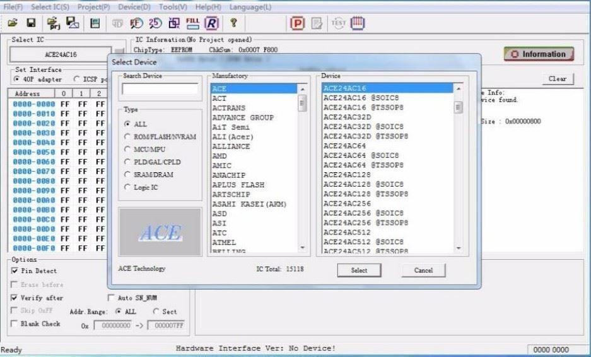This screenshot has width=591, height=357.
Task: Open the Help(H) menu
Action: [x=208, y=7]
